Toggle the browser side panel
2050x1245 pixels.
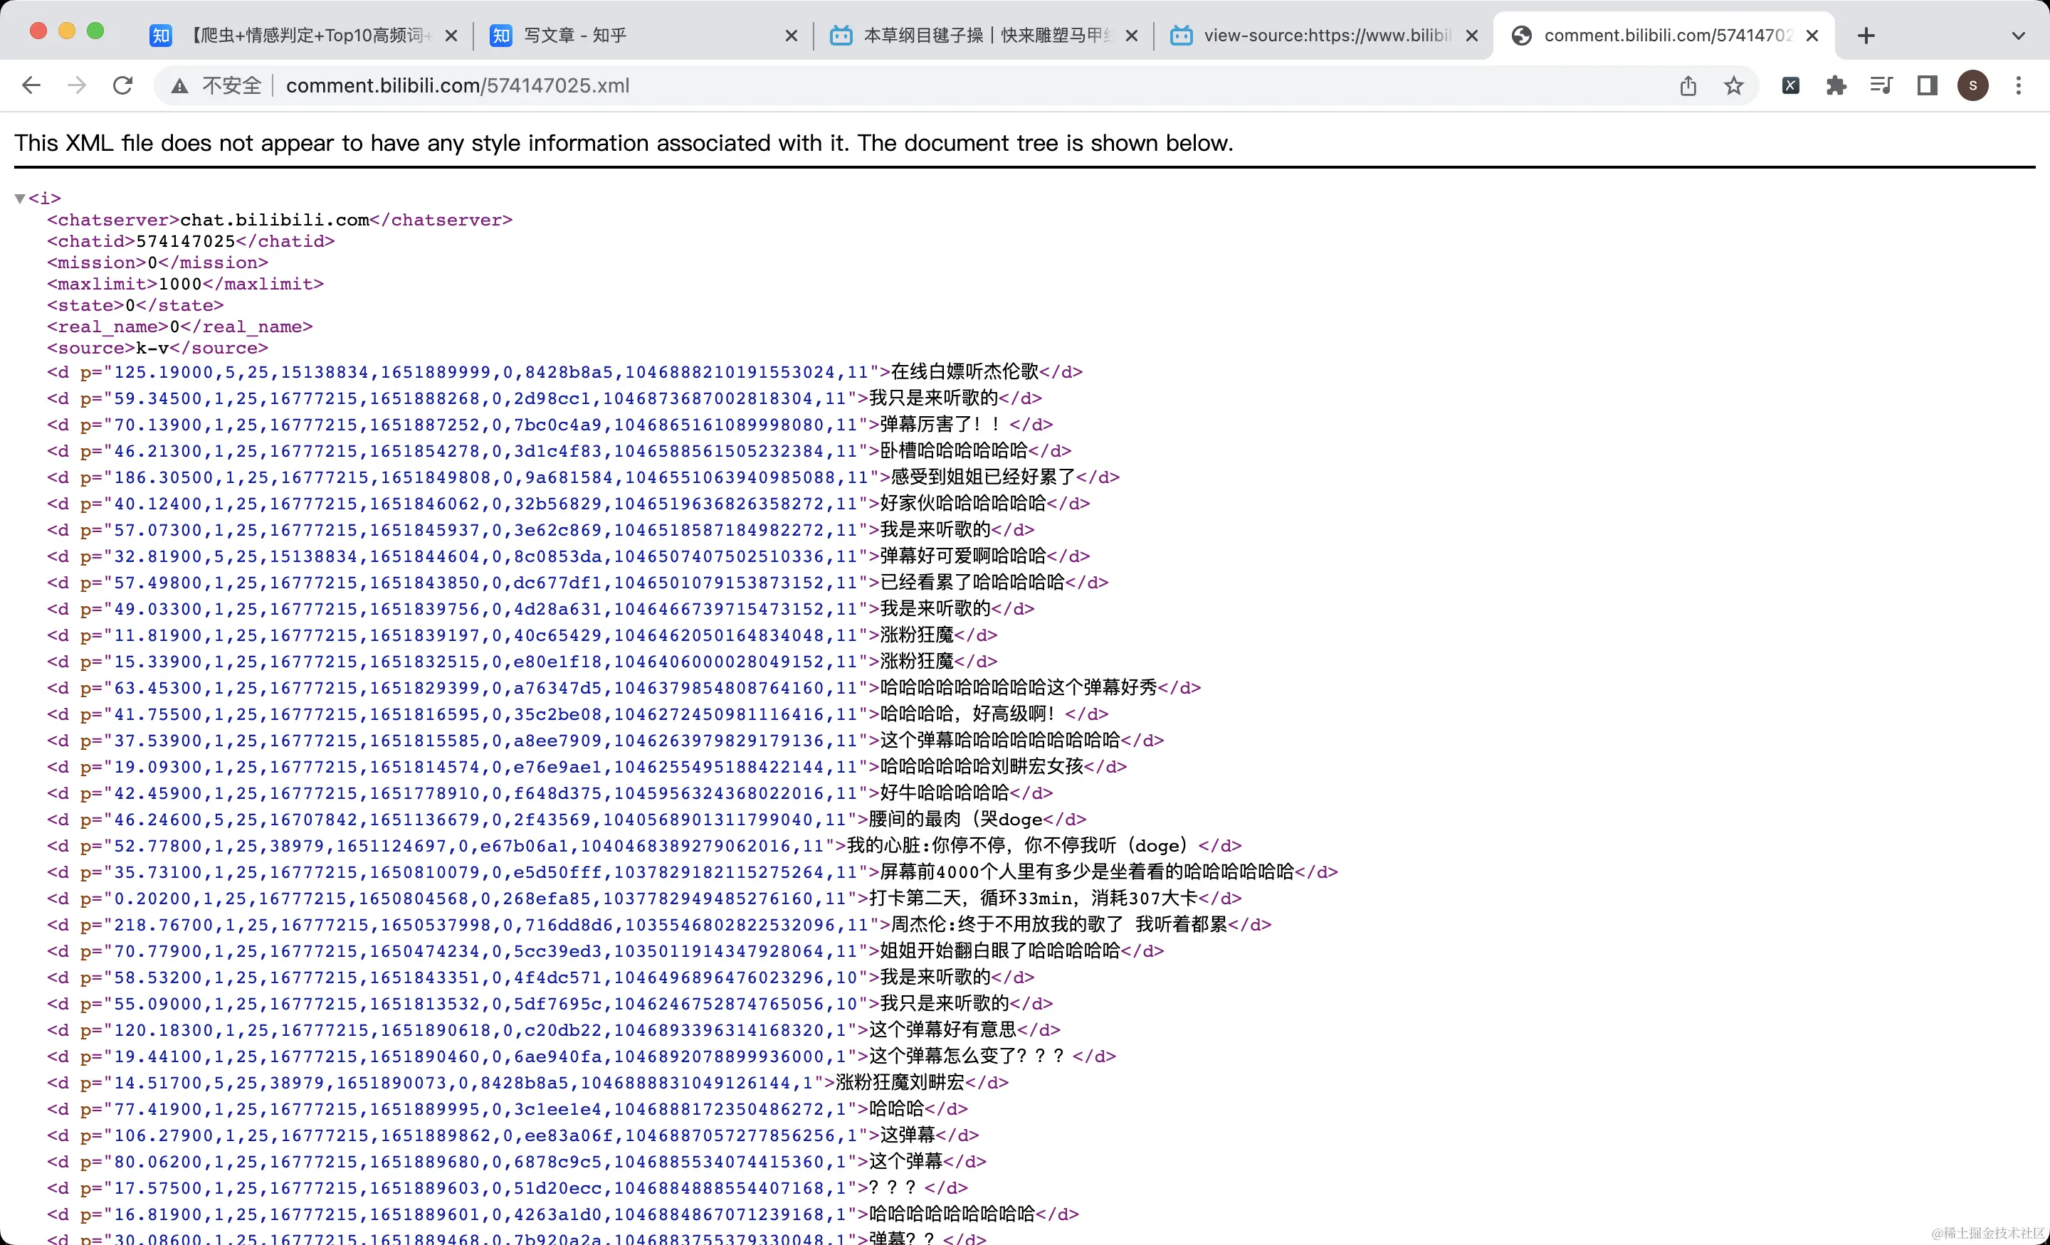(x=1927, y=85)
